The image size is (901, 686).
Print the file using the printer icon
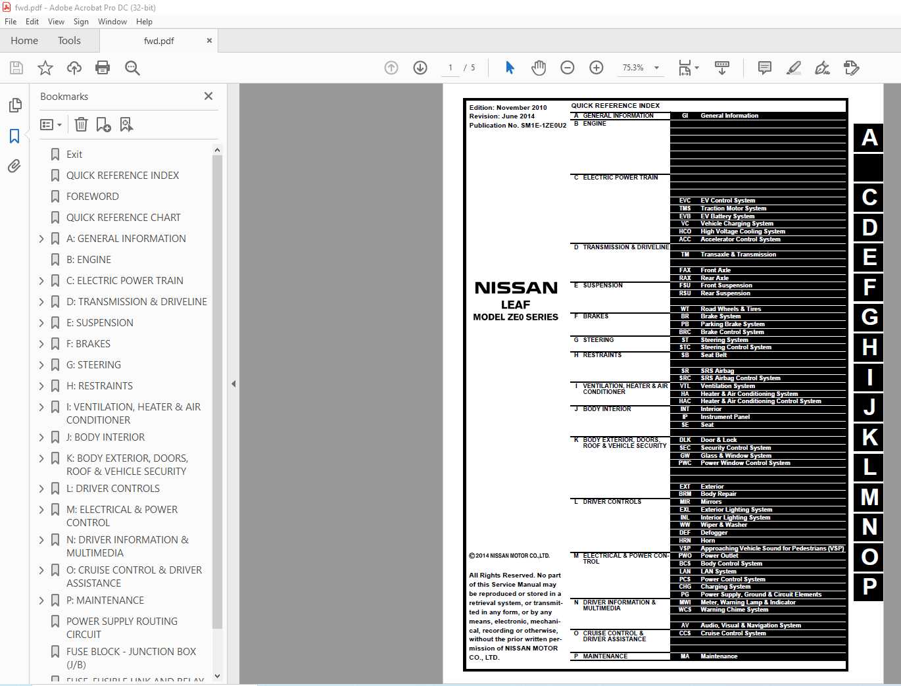(x=103, y=68)
